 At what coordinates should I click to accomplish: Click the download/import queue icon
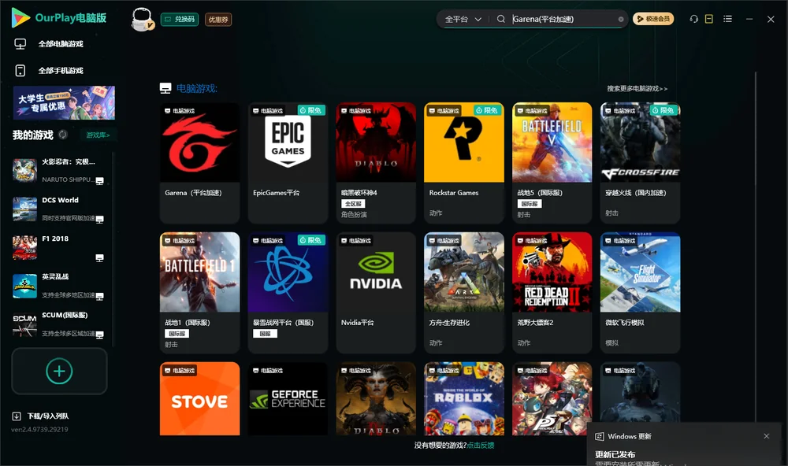(17, 416)
